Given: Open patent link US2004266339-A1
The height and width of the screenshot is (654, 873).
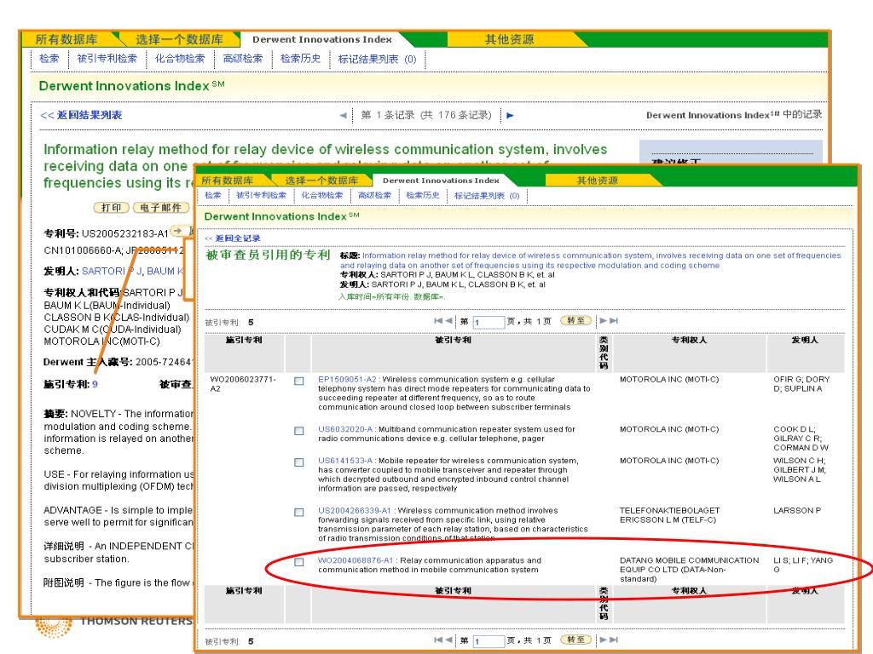Looking at the screenshot, I should pyautogui.click(x=355, y=511).
